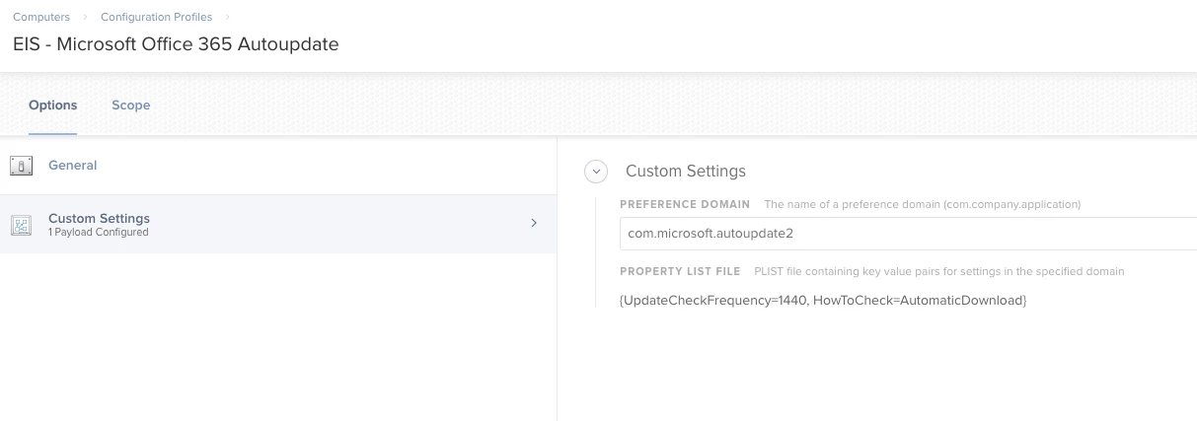Switch to the Scope tab
Screen dimensions: 1197x421
pyautogui.click(x=130, y=105)
